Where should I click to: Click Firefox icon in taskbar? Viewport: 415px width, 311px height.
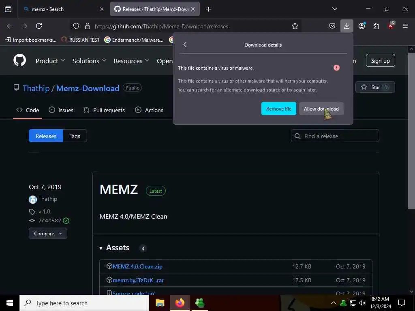click(180, 303)
